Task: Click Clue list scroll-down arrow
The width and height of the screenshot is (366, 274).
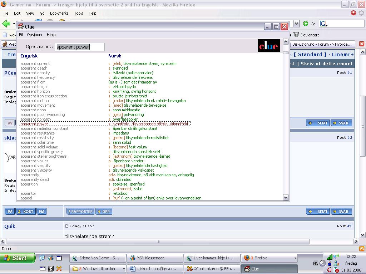Action: (x=286, y=198)
